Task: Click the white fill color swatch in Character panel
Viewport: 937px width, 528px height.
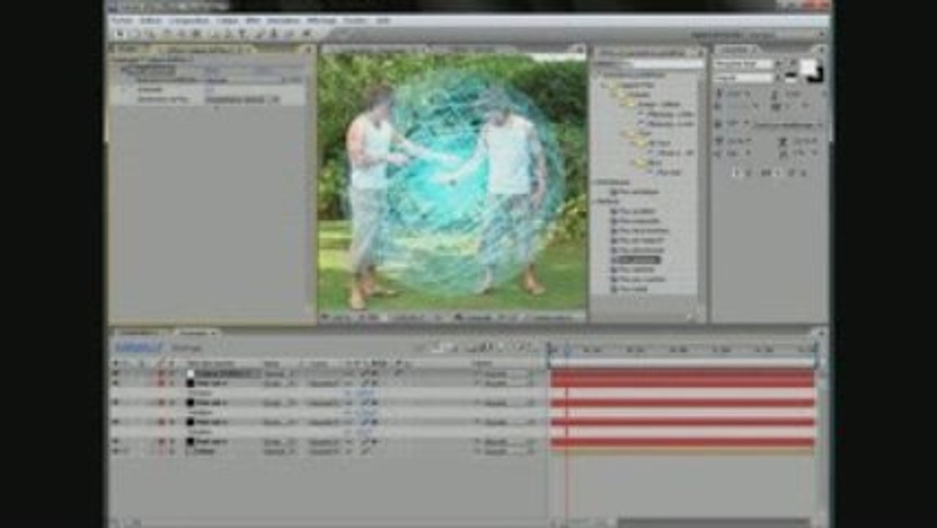Action: click(x=807, y=67)
